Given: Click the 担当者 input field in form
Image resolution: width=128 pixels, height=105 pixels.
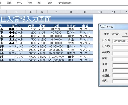Looking at the screenshot, I should point(120,75).
